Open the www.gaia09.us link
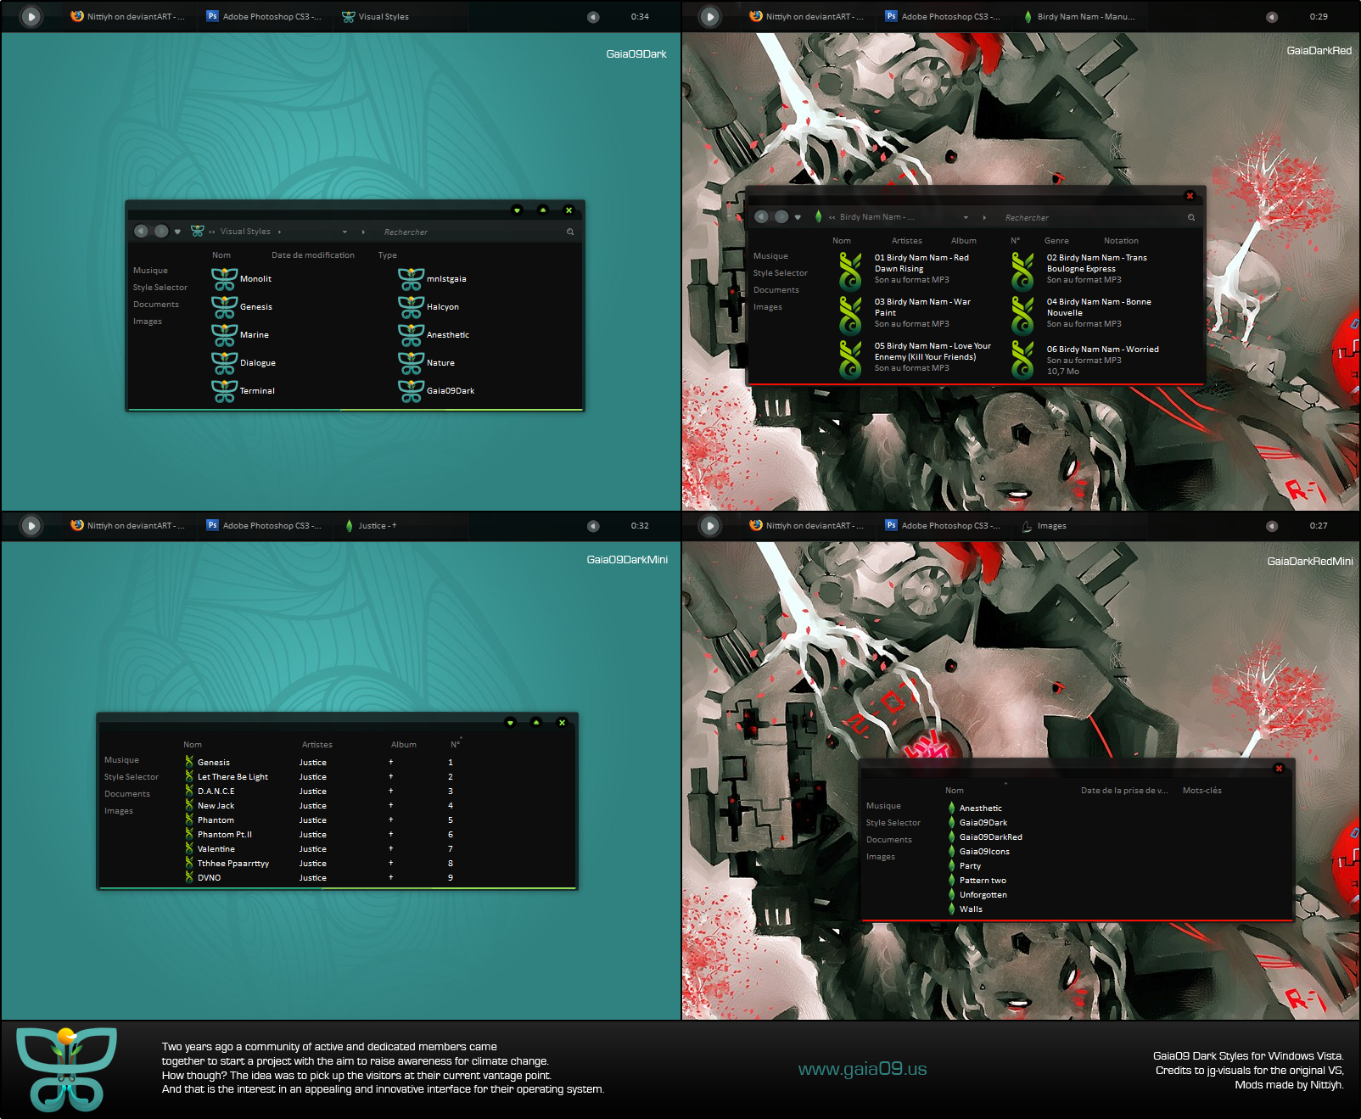 pos(862,1069)
